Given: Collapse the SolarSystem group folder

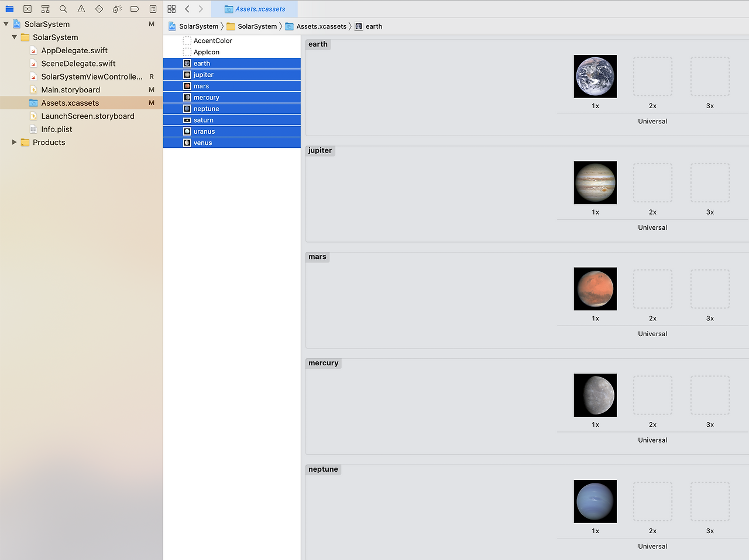Looking at the screenshot, I should coord(14,37).
